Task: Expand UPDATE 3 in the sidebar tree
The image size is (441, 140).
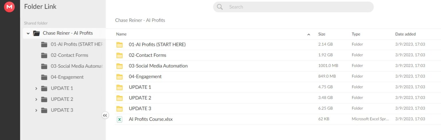Action: [x=36, y=110]
